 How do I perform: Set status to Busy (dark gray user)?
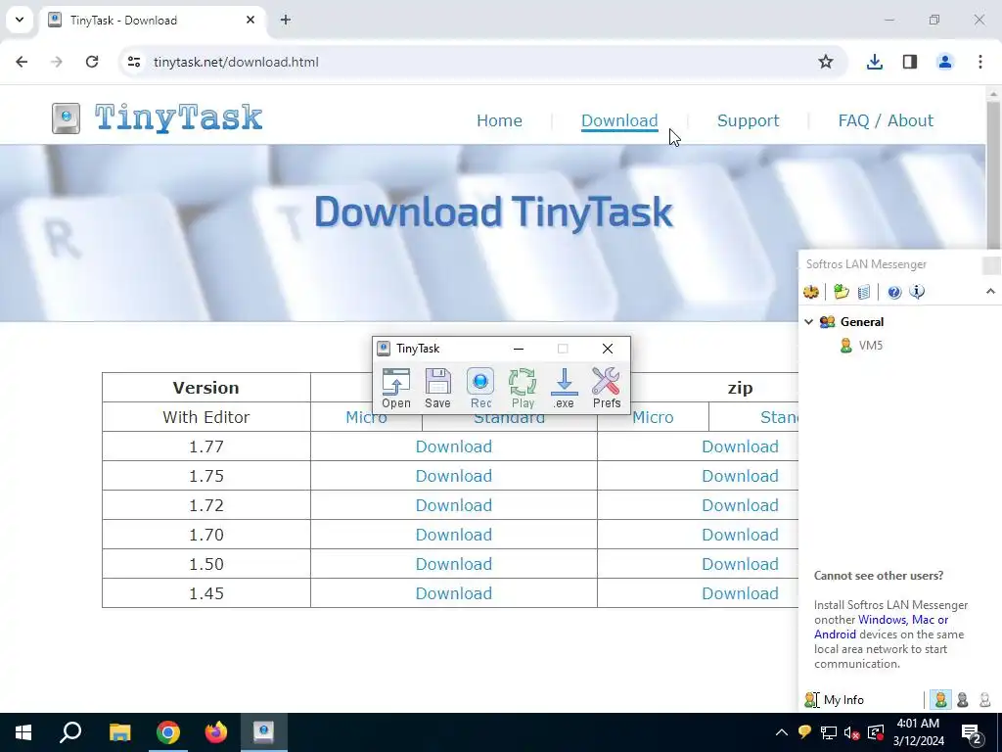pos(963,699)
